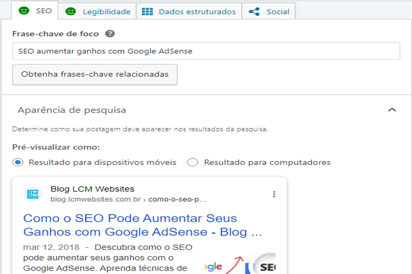The height and width of the screenshot is (274, 412).
Task: Click the date mar 12, 2018
Action: [x=51, y=247]
